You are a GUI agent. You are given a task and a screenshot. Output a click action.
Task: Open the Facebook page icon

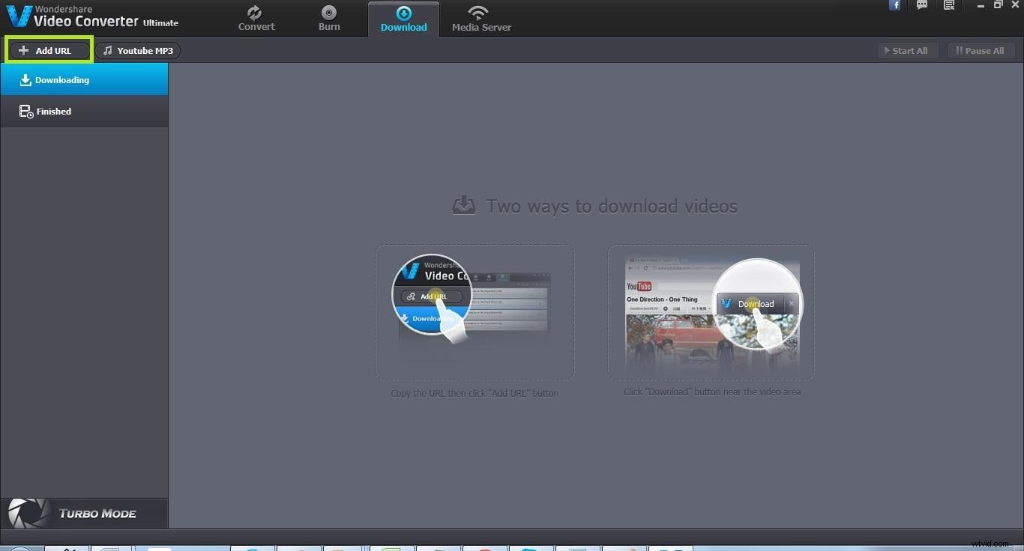click(895, 5)
